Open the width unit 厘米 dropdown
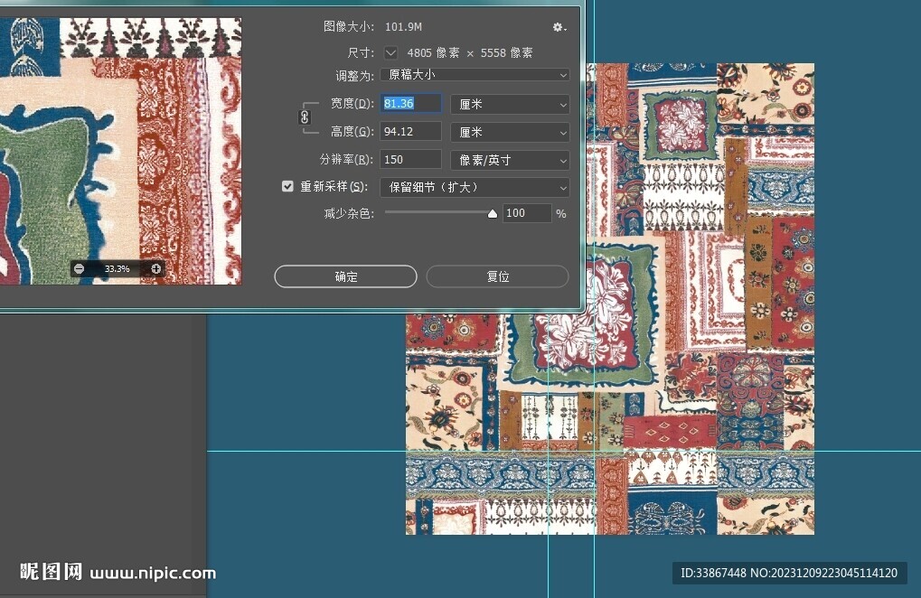Viewport: 921px width, 598px height. coord(510,105)
